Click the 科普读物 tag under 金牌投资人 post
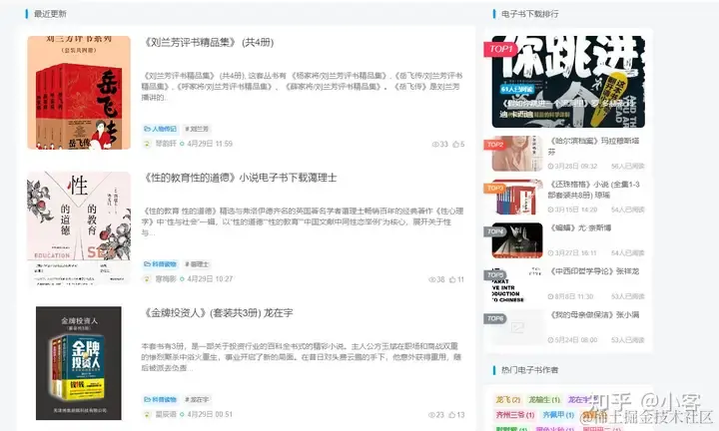This screenshot has height=431, width=719. [x=160, y=400]
